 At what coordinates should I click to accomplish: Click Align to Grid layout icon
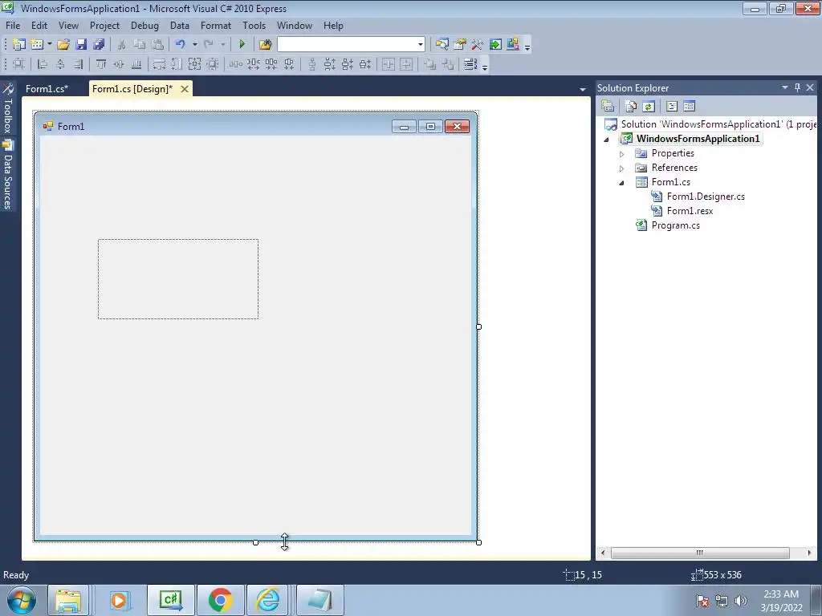click(x=18, y=64)
